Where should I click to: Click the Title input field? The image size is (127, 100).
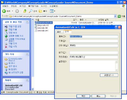[x=94, y=37]
